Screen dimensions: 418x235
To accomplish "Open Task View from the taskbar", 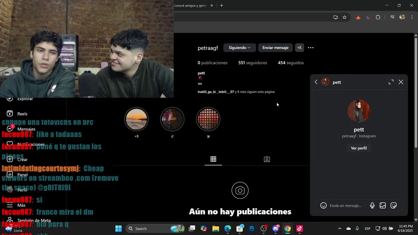I will (192, 228).
